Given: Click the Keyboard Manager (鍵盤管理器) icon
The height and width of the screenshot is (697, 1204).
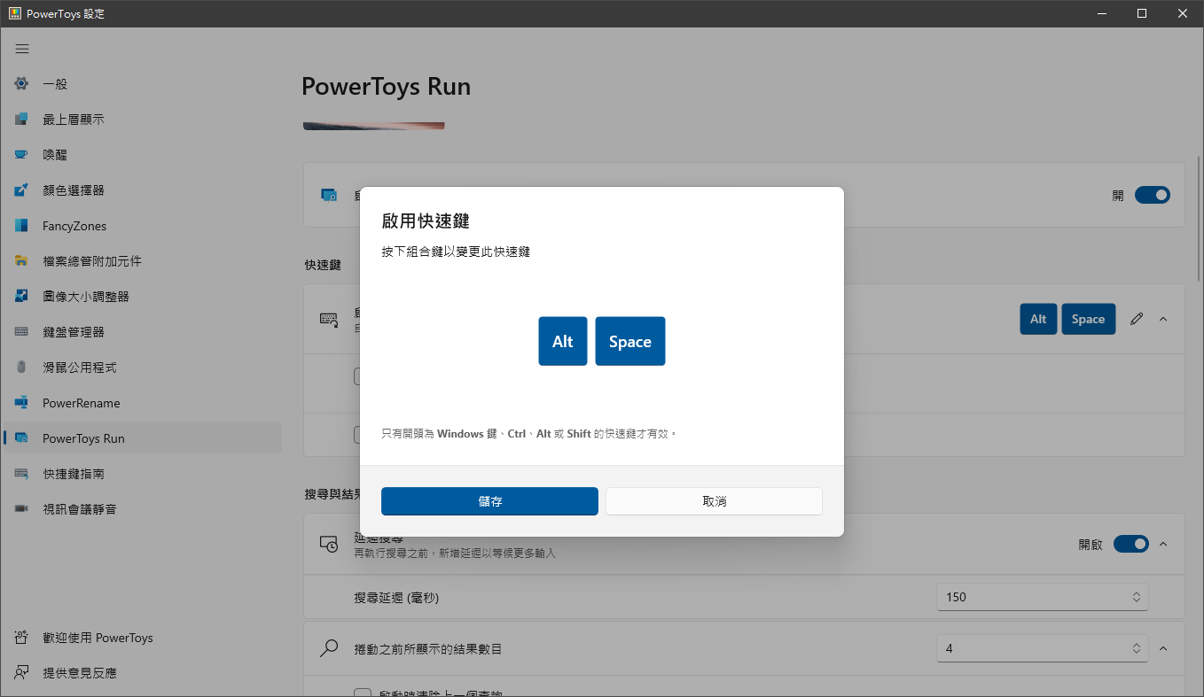Looking at the screenshot, I should [x=21, y=332].
